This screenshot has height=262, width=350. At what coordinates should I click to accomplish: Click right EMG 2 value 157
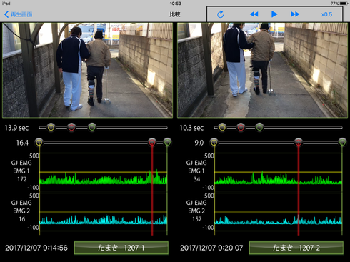[197, 219]
